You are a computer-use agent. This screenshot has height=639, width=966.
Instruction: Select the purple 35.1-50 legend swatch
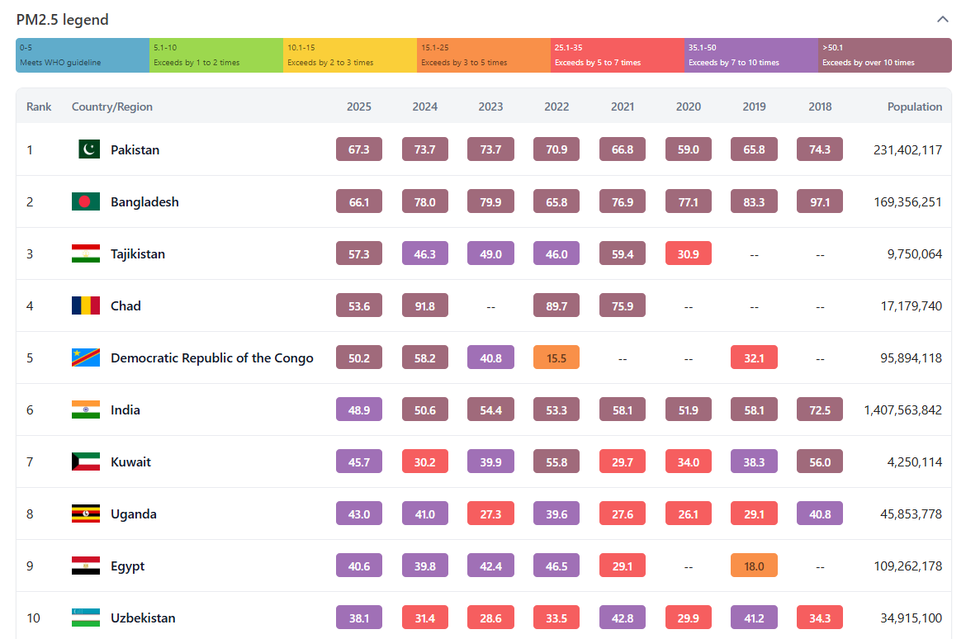(751, 55)
